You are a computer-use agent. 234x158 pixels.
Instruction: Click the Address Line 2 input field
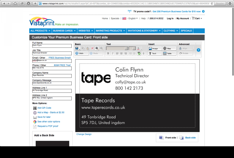point(52,98)
